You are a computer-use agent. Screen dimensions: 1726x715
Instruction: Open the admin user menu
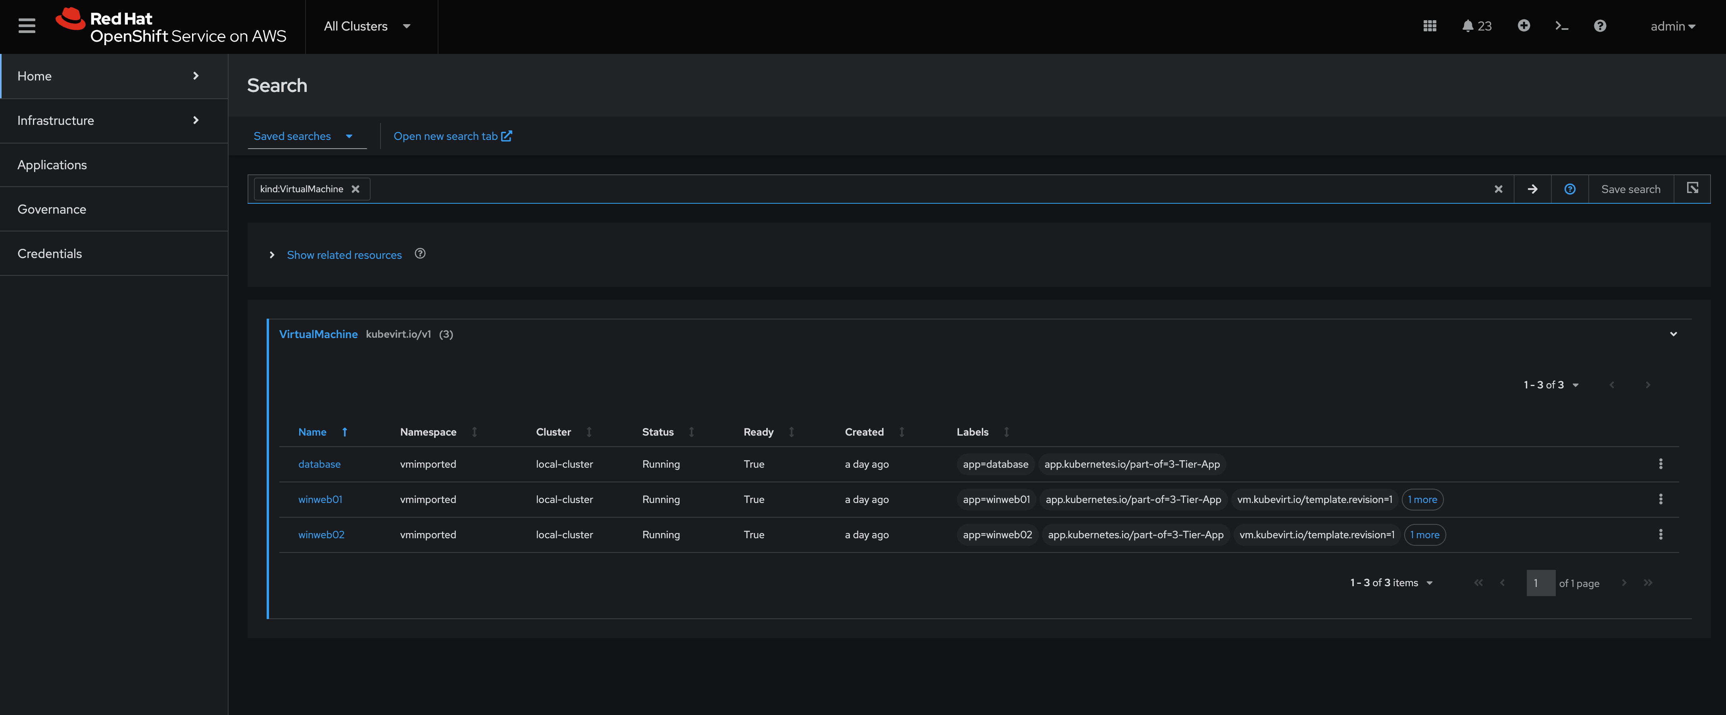click(1672, 26)
